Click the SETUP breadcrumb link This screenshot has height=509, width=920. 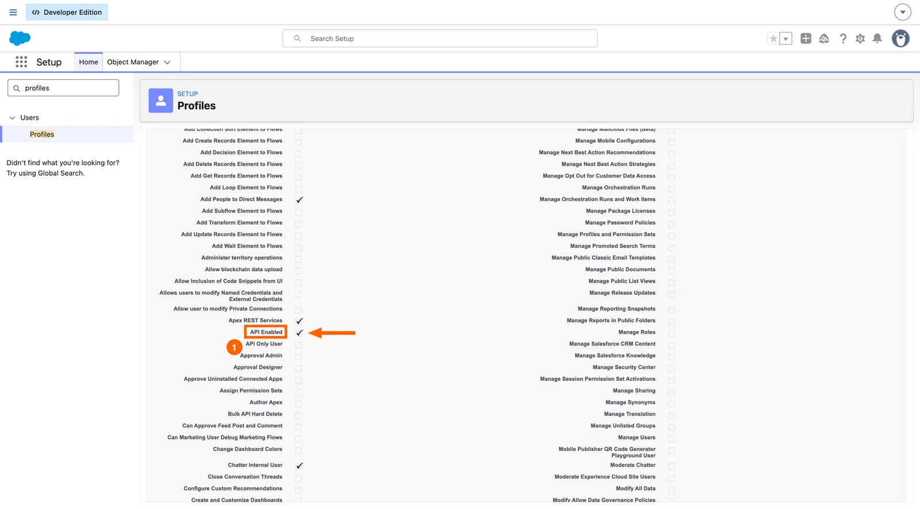[x=187, y=94]
